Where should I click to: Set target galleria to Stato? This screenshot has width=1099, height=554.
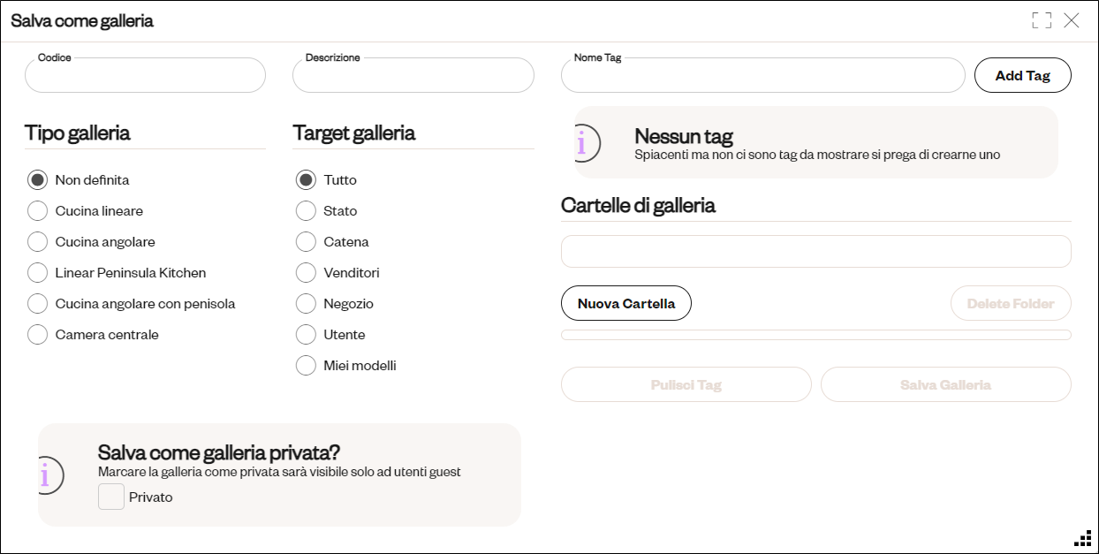point(306,211)
